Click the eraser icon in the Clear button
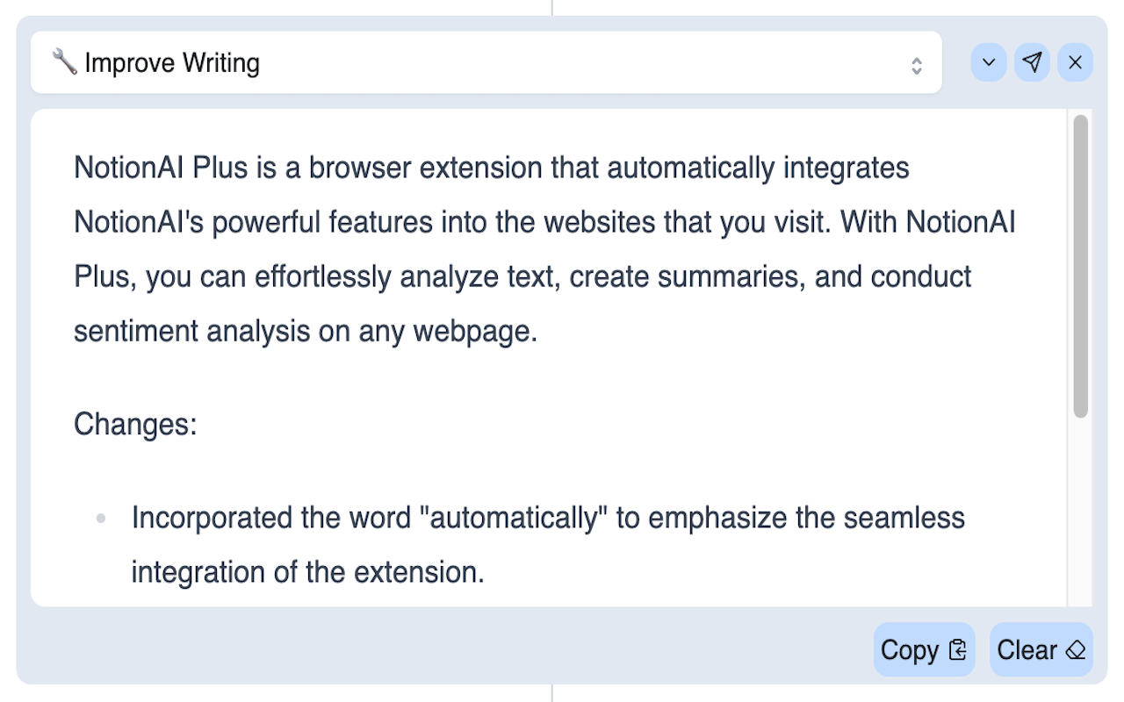1124x702 pixels. [1076, 650]
